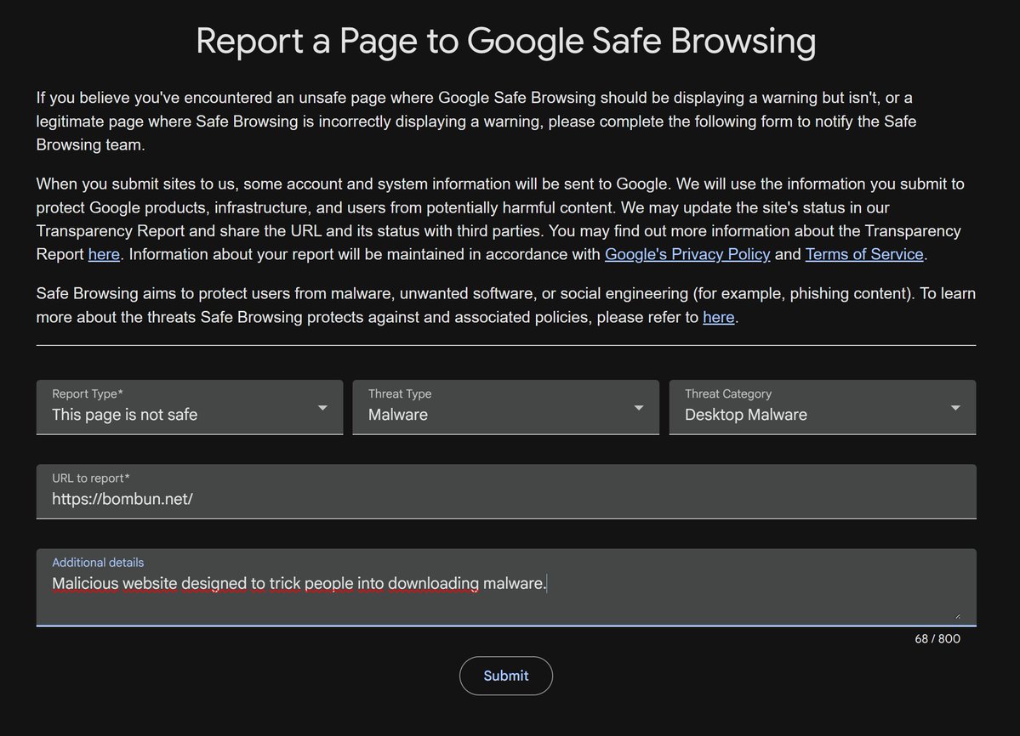Submit the Safe Browsing report
This screenshot has height=736, width=1020.
[506, 676]
